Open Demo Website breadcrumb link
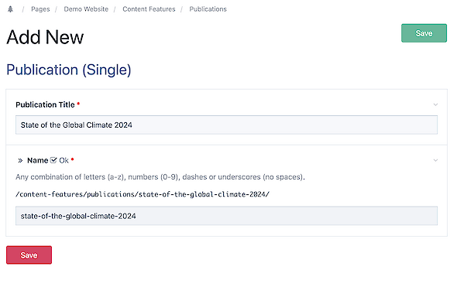The image size is (457, 284). (86, 9)
